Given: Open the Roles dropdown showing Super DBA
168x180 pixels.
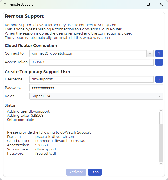Looking at the screenshot, I should pyautogui.click(x=96, y=96).
